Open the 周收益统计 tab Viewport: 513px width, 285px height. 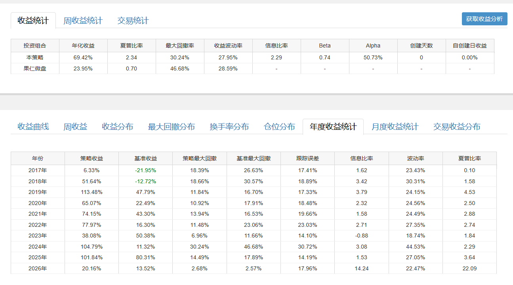83,21
